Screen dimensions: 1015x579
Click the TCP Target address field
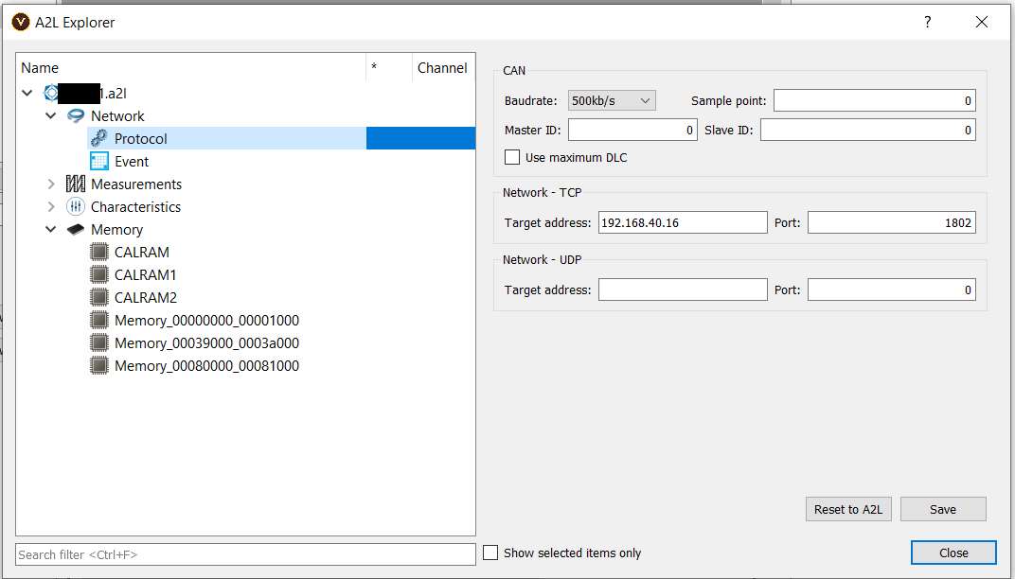pos(682,223)
